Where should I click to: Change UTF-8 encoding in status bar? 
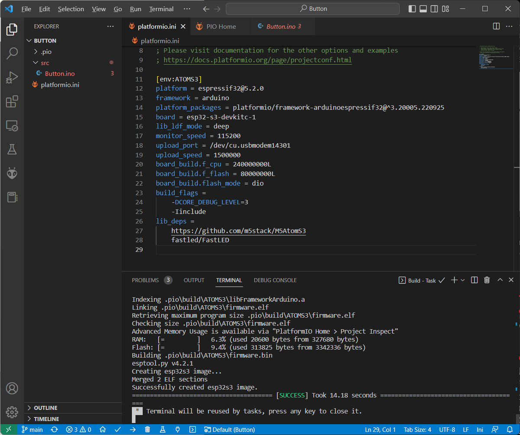(x=447, y=430)
